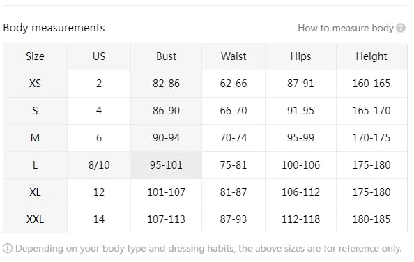
Task: Click the info icon beside the reference note
Action: click(8, 248)
